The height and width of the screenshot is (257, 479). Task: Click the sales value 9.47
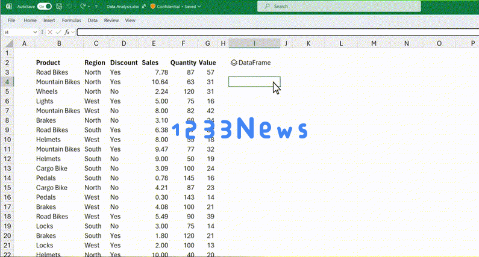[161, 149]
